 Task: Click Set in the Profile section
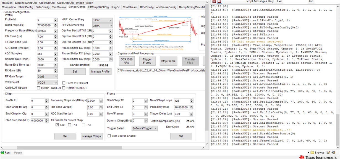click(x=75, y=71)
